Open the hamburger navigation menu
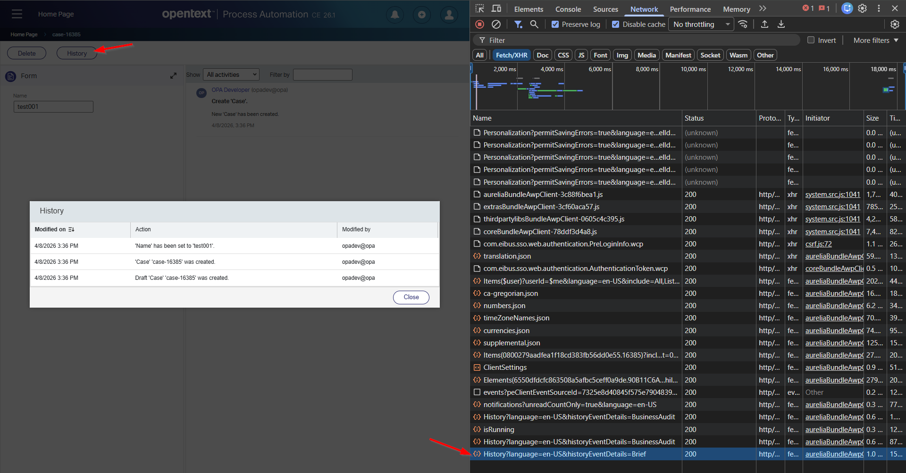The image size is (906, 473). 17,14
